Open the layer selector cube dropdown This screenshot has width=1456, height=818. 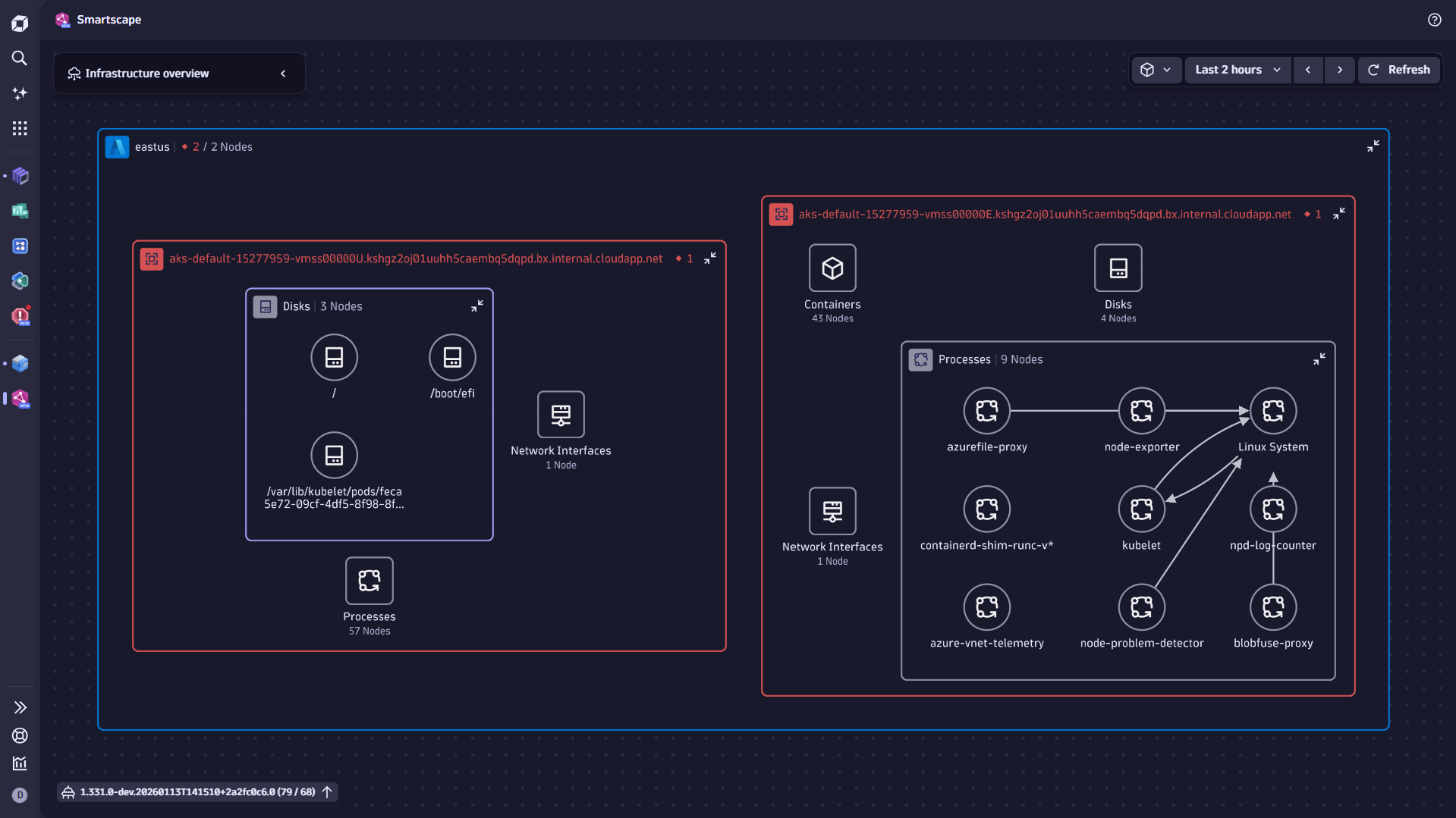click(1156, 70)
